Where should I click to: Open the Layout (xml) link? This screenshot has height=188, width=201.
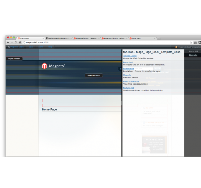tap(128, 62)
